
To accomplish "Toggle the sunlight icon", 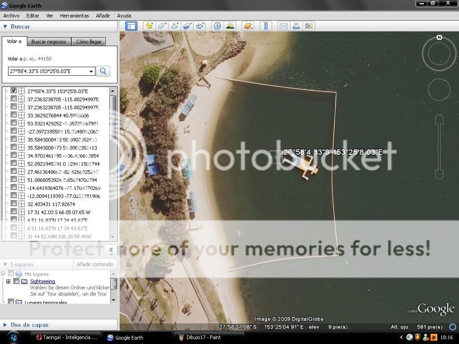I will pyautogui.click(x=230, y=26).
